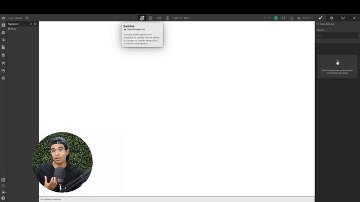Image resolution: width=360 pixels, height=202 pixels.
Task: Open the audit checklist icon in sidebar
Action: (3, 180)
